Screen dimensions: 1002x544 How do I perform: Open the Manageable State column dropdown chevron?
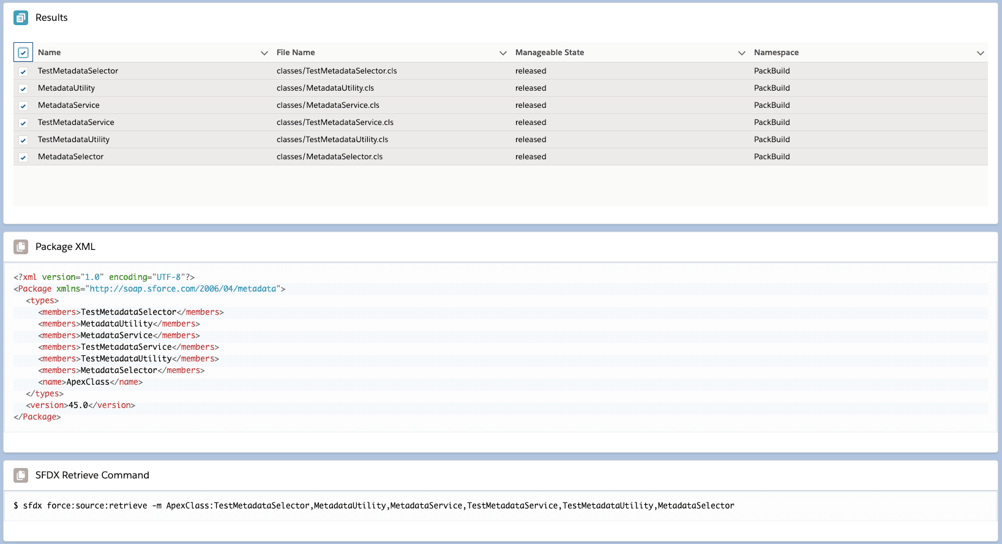742,53
